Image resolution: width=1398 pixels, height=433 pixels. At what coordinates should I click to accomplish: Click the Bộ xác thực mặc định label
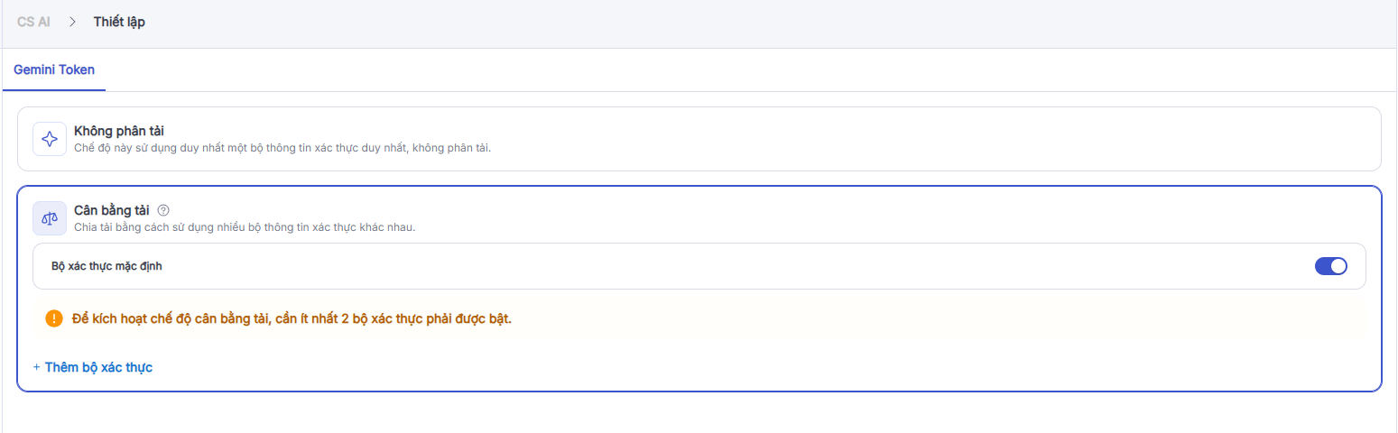click(x=106, y=266)
